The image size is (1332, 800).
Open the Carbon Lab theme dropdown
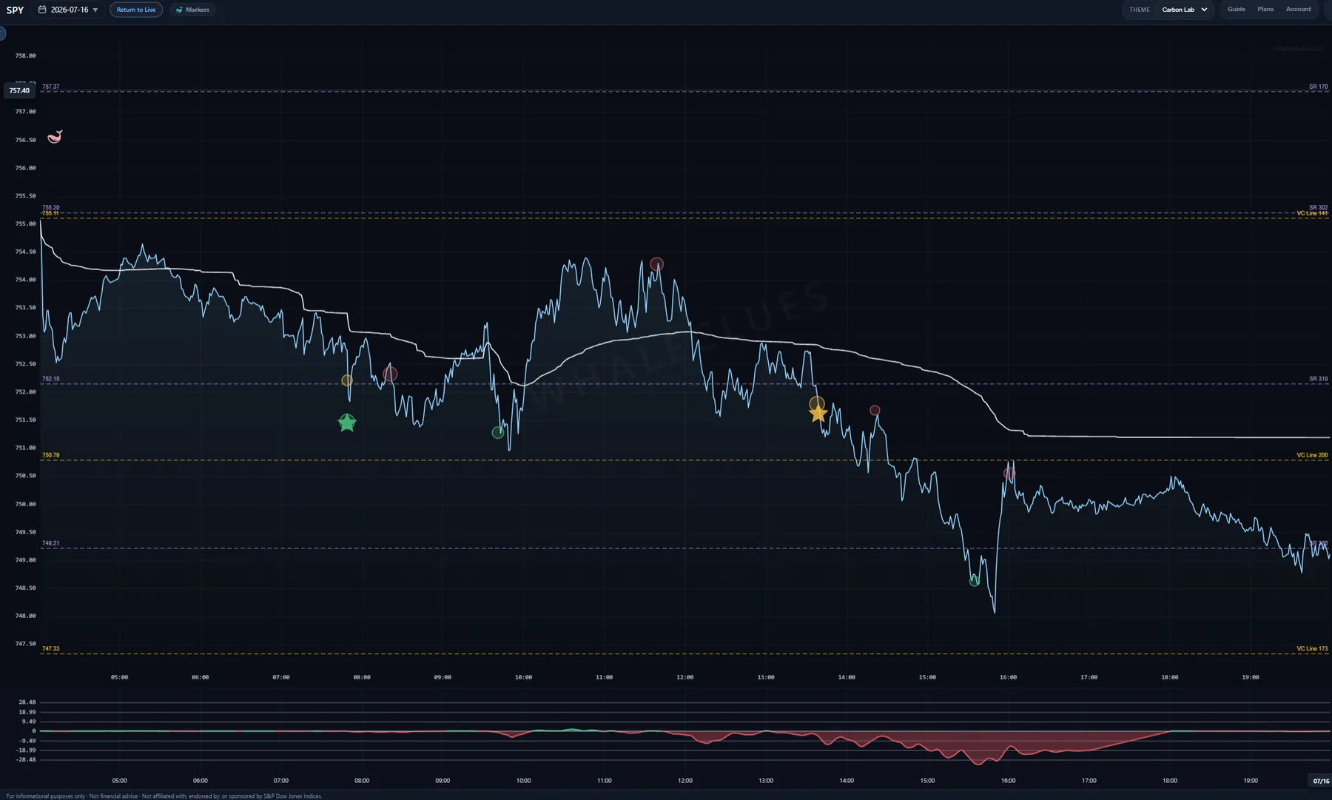pyautogui.click(x=1185, y=10)
